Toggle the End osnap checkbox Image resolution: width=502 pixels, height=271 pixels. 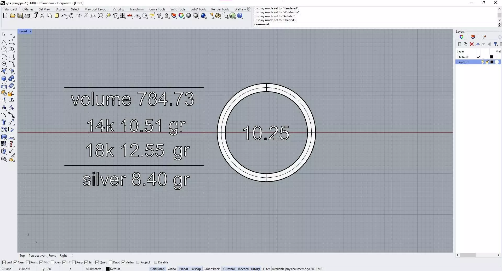tap(4, 262)
